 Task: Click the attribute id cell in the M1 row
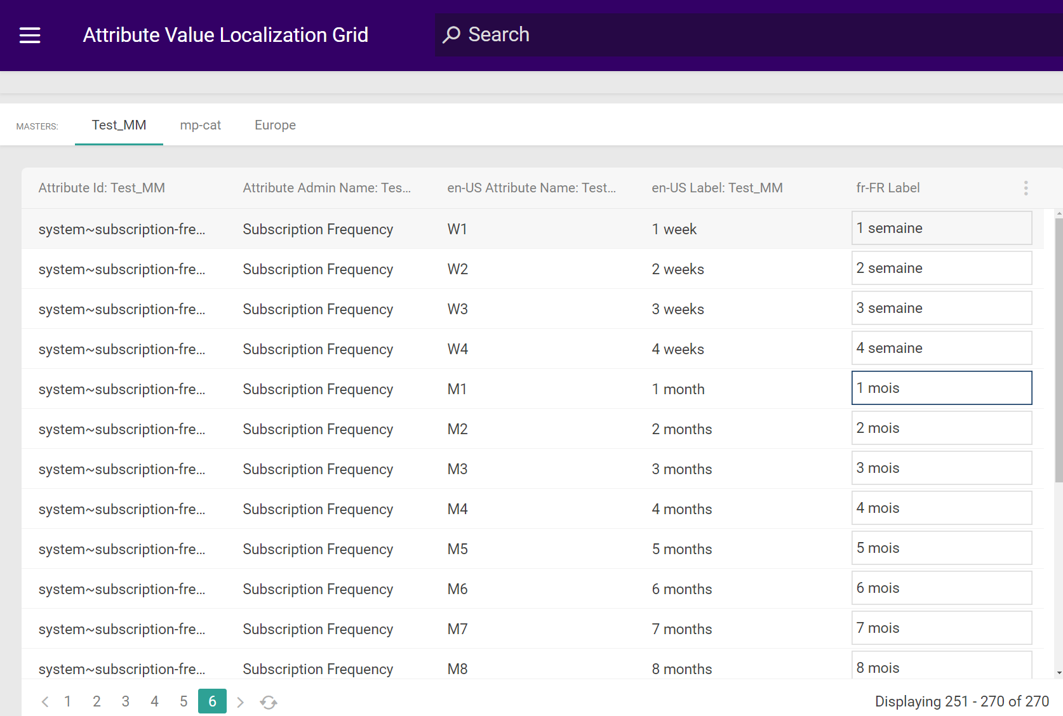coord(121,389)
